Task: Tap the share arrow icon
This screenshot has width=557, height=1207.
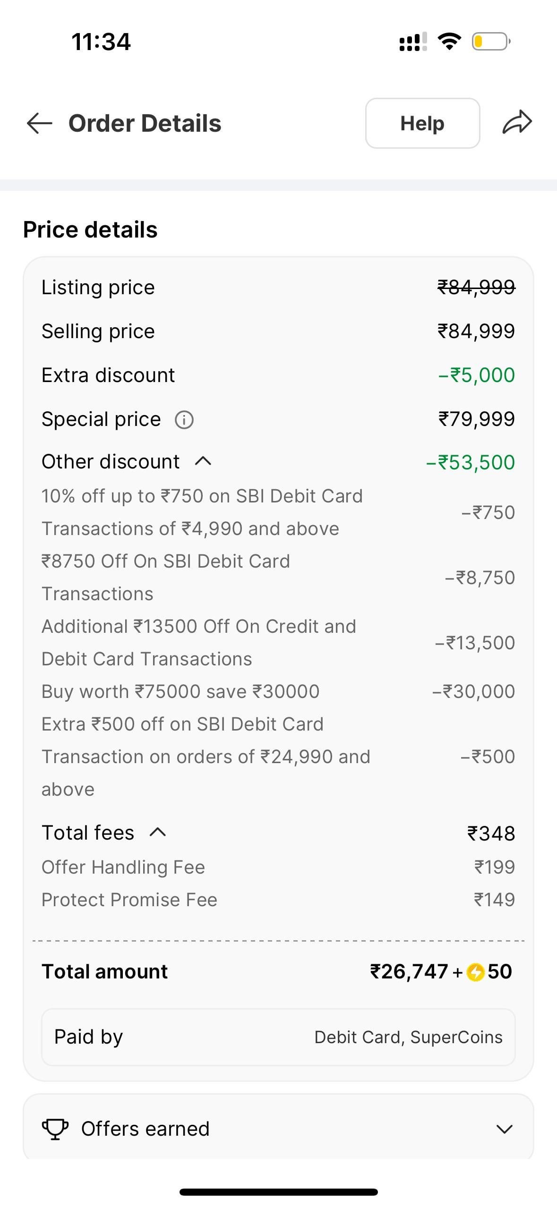Action: point(517,123)
